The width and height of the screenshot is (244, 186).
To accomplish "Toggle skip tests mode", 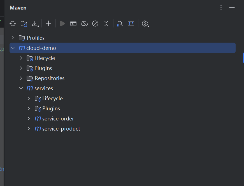I will point(95,24).
